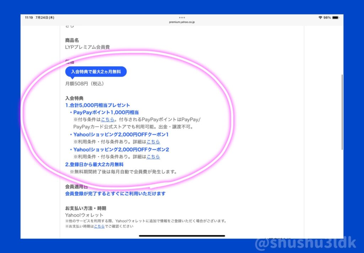
Task: Open こちら link under クーポン2 details
Action: (153, 157)
